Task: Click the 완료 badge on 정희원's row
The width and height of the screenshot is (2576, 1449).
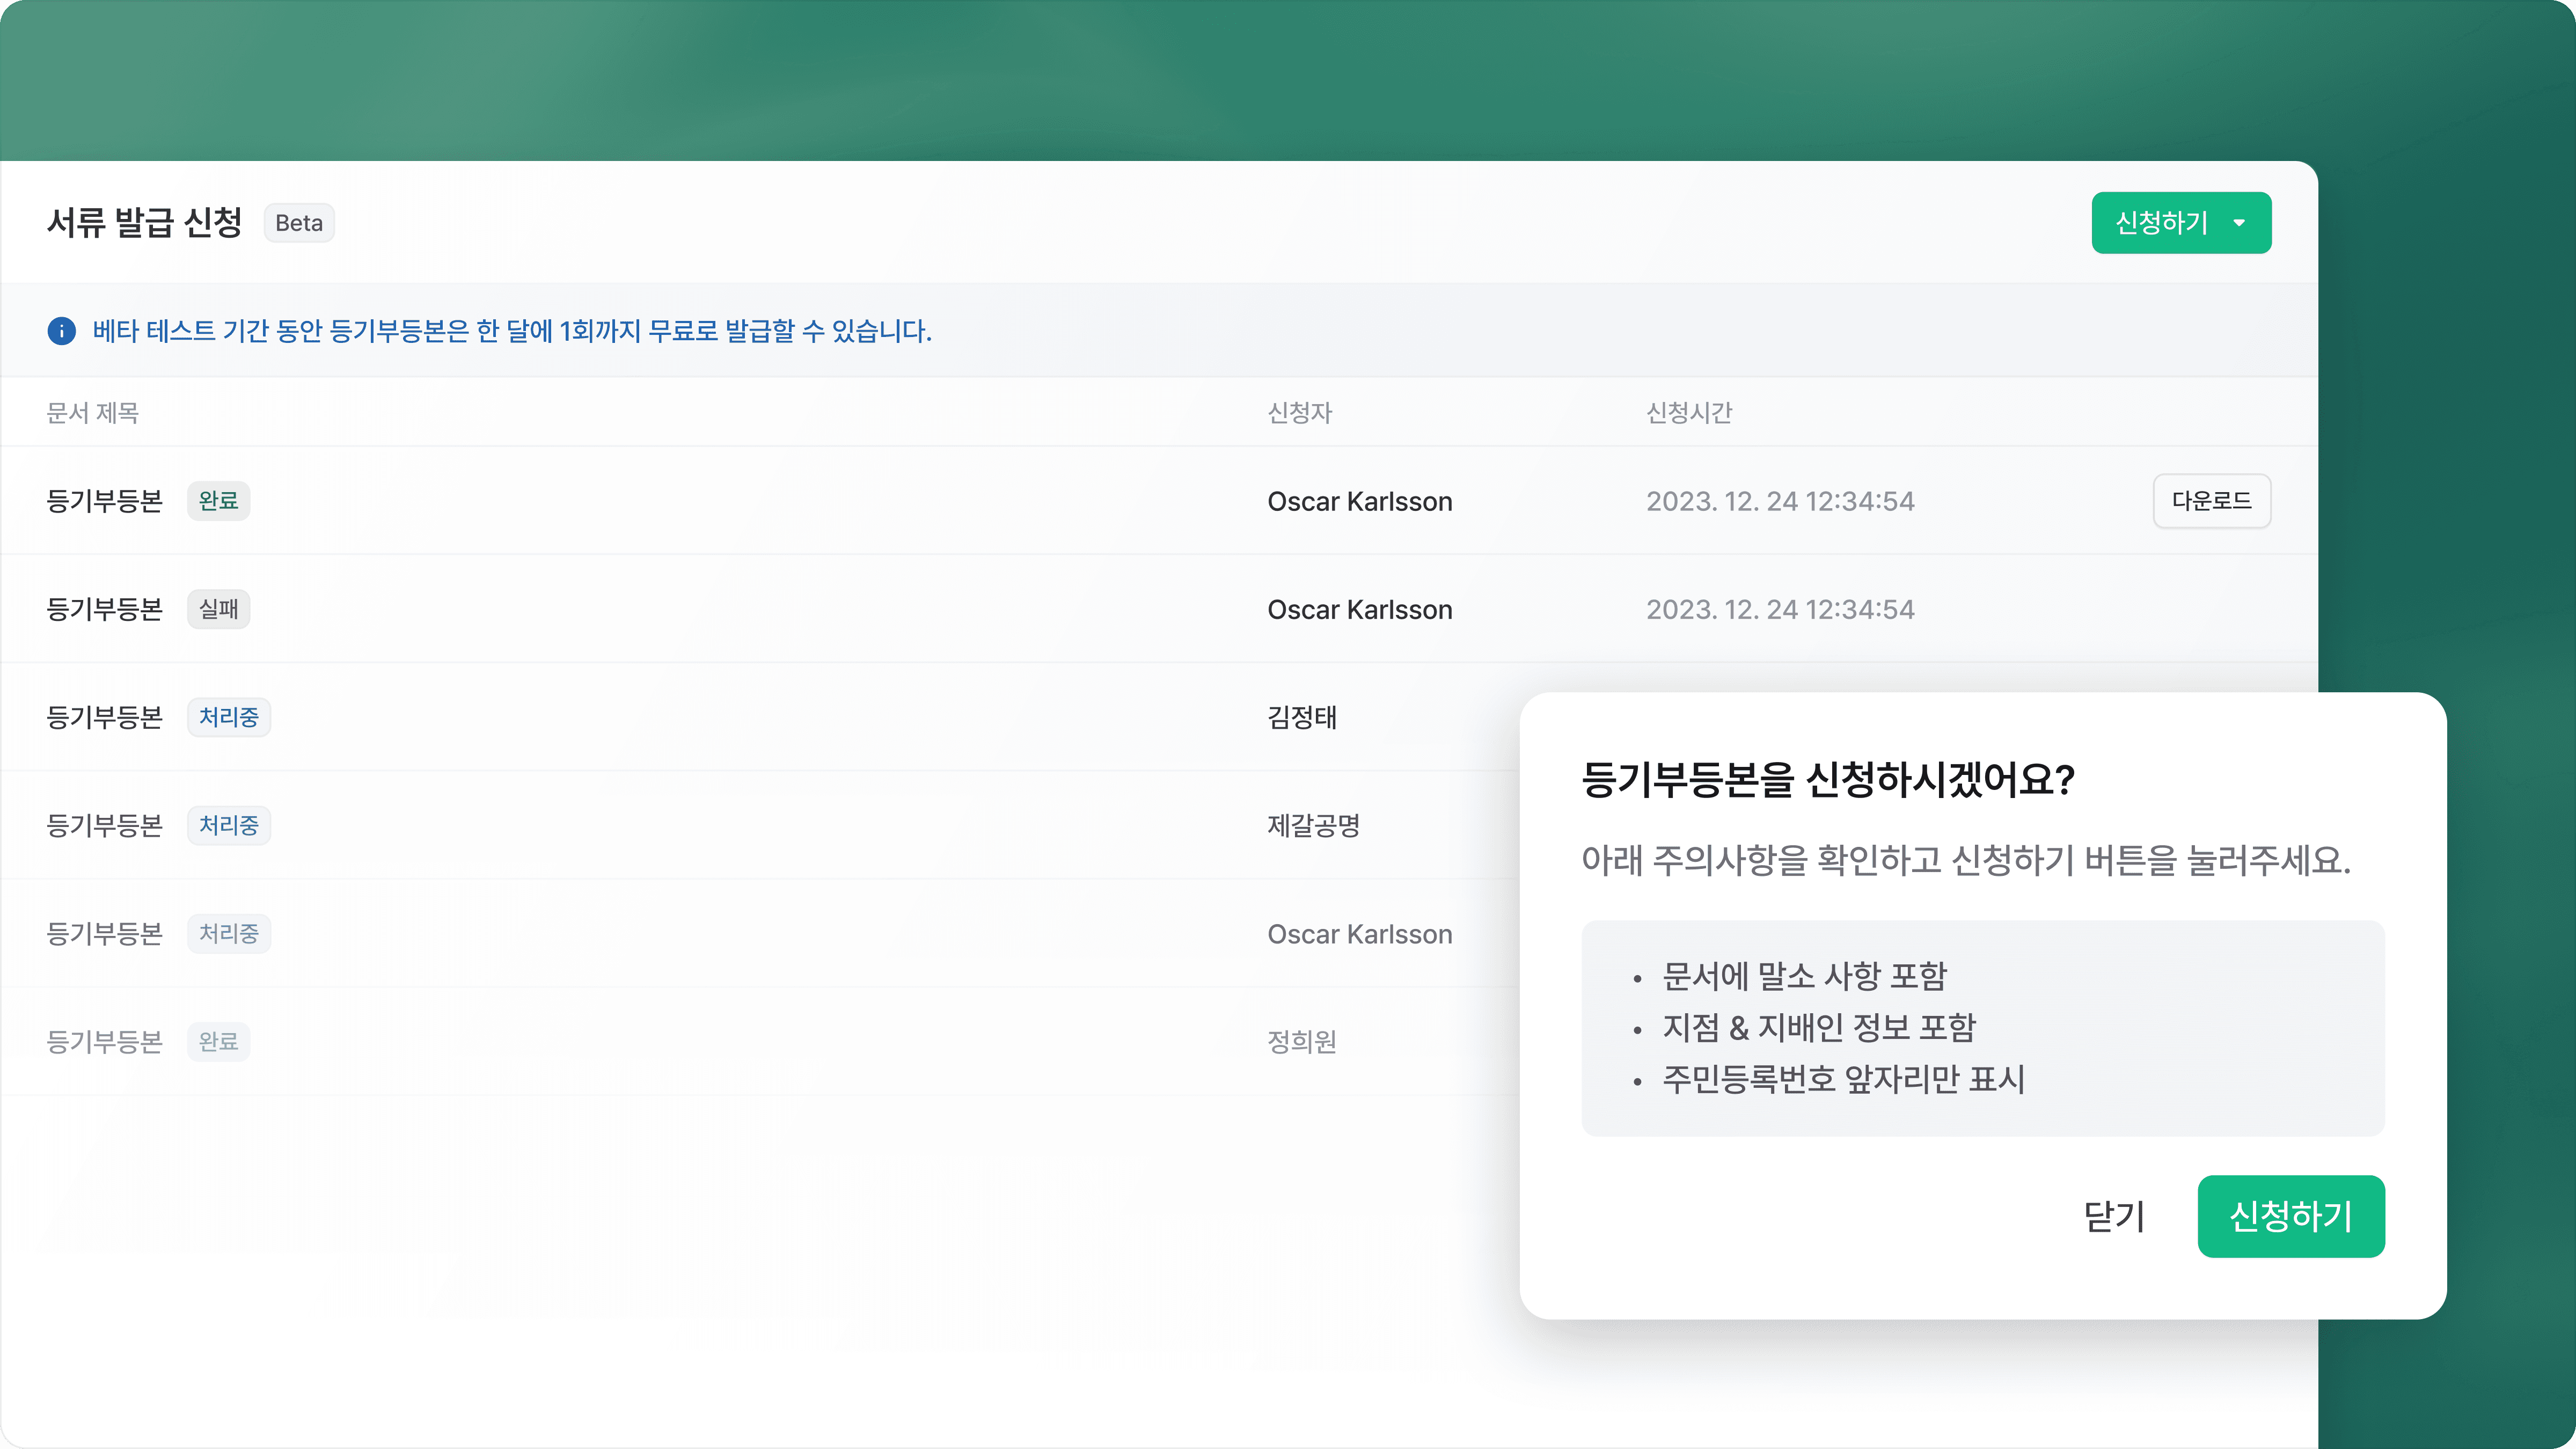Action: tap(218, 1041)
